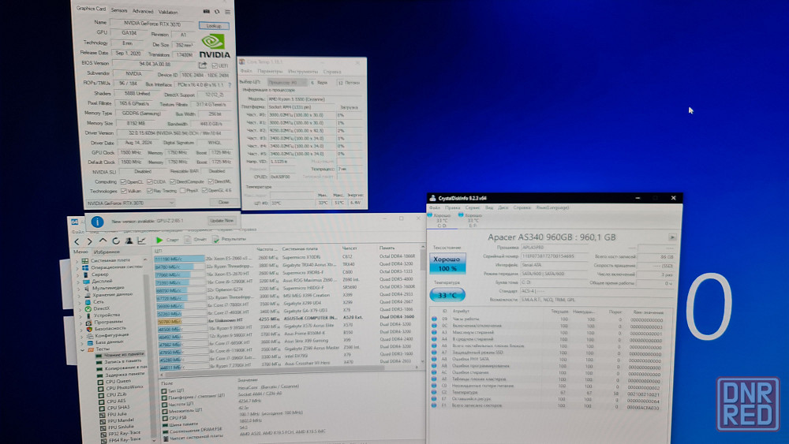Expand Операционная система node in AIDA64
Screen dimensions: 789x444
(77, 268)
